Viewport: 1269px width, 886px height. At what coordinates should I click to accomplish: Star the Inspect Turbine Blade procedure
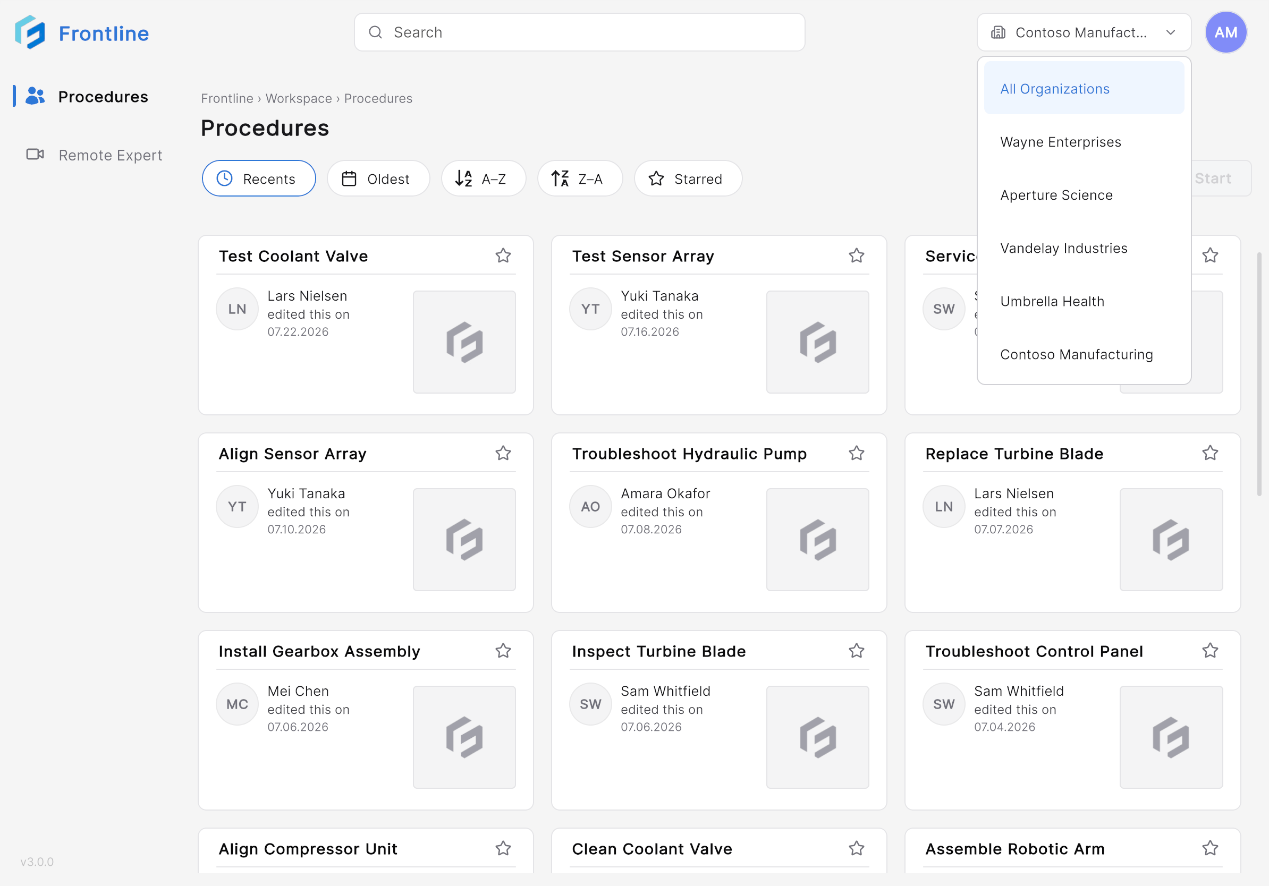856,651
